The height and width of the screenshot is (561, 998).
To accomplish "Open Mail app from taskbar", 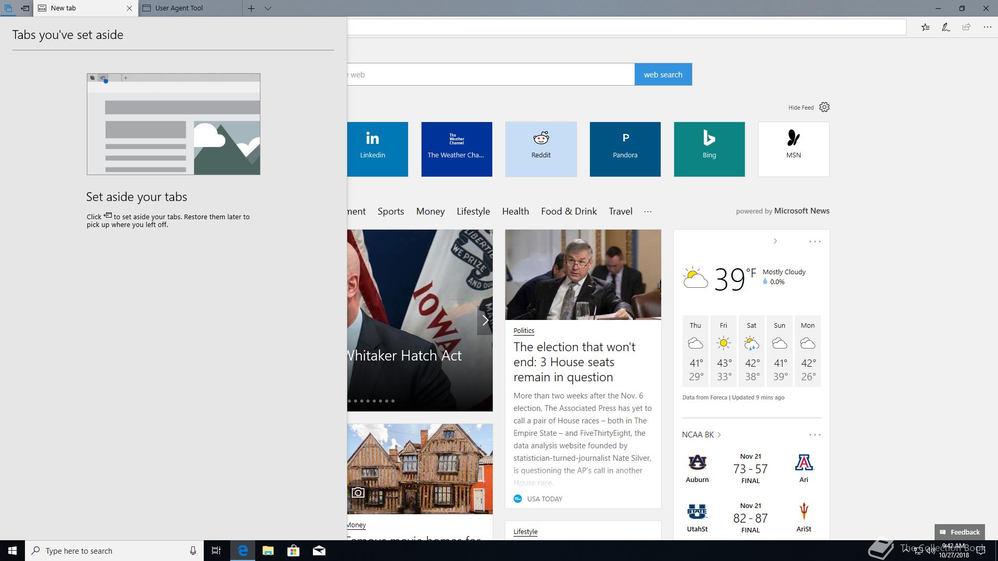I will pos(319,551).
